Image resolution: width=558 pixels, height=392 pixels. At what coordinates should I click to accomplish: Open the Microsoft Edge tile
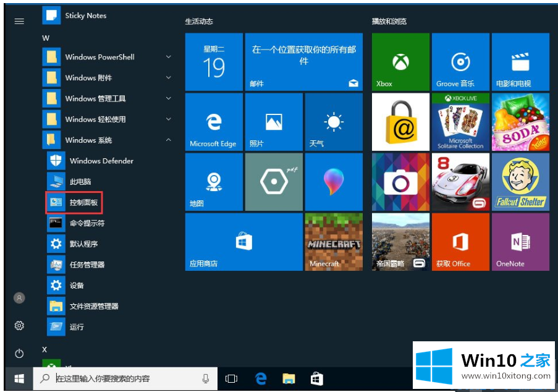click(x=214, y=122)
